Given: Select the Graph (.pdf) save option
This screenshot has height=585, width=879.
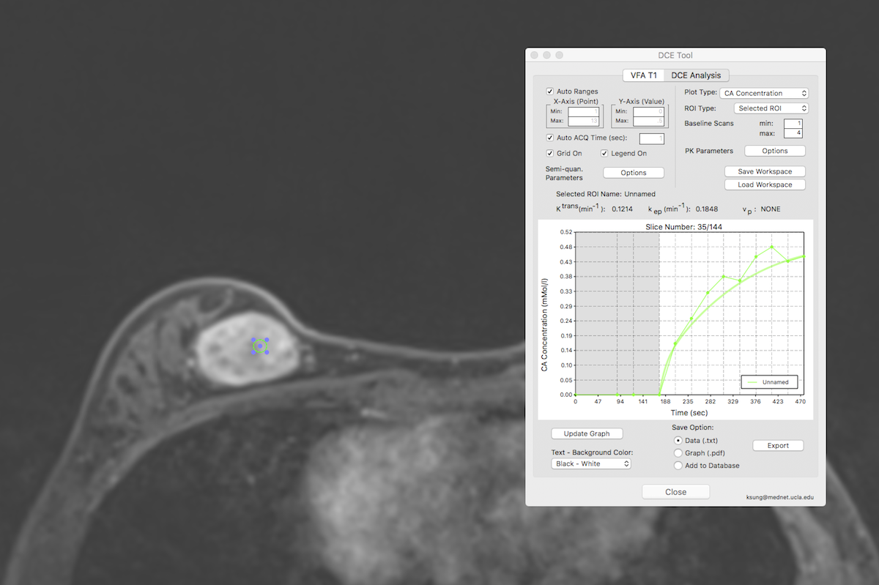Looking at the screenshot, I should [x=678, y=453].
